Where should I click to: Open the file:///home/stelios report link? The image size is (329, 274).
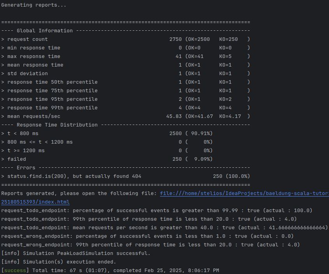(244, 193)
